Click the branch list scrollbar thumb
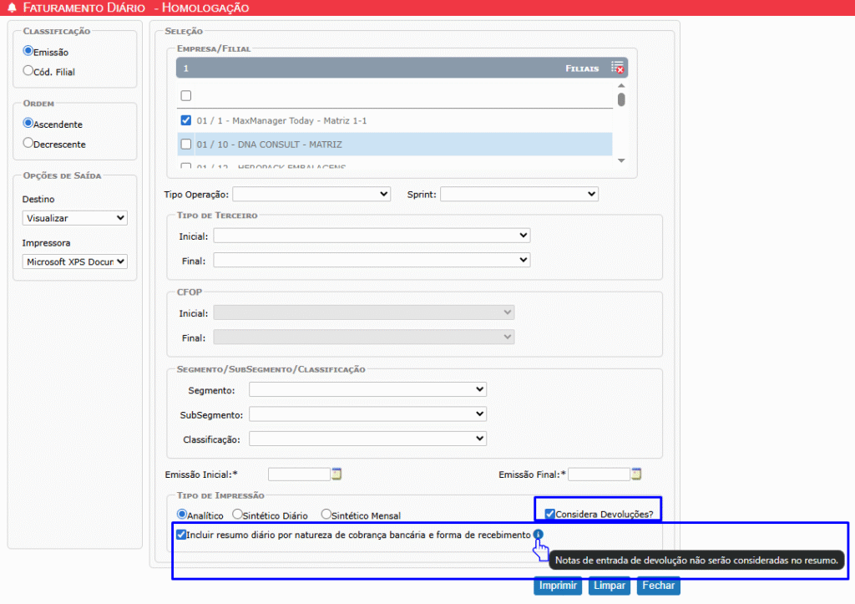This screenshot has height=604, width=855. (x=621, y=99)
